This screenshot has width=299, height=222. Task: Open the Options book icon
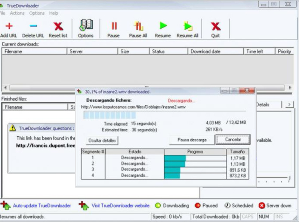86,25
